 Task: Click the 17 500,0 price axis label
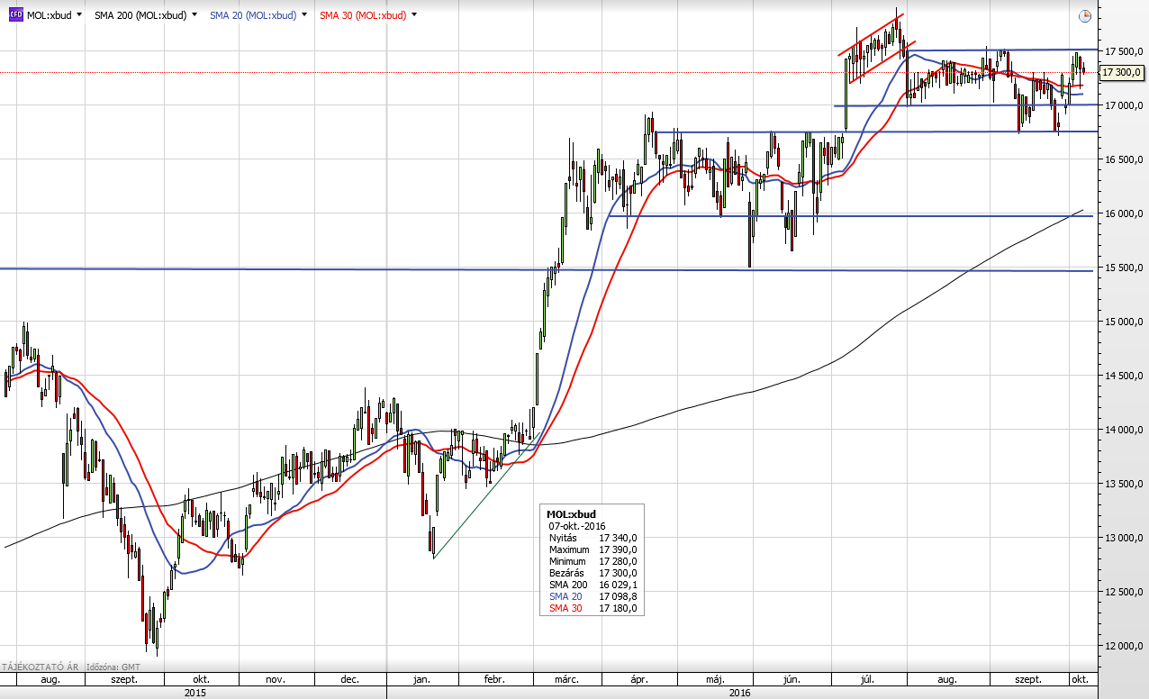coord(1123,51)
